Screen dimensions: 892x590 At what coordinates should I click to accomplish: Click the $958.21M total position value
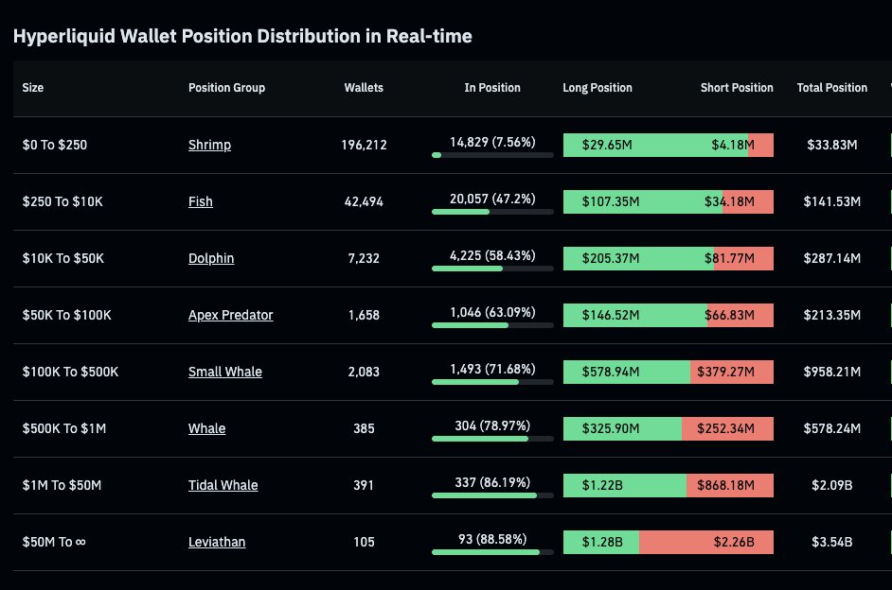[x=831, y=372]
